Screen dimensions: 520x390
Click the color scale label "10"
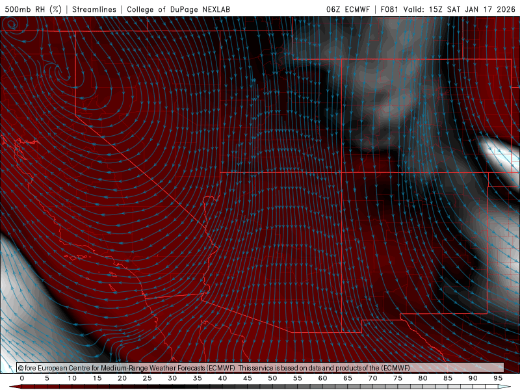point(72,378)
